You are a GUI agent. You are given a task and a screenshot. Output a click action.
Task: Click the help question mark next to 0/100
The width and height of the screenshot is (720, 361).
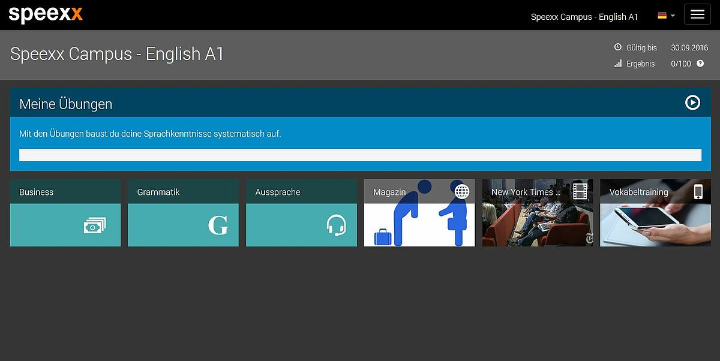pyautogui.click(x=700, y=64)
